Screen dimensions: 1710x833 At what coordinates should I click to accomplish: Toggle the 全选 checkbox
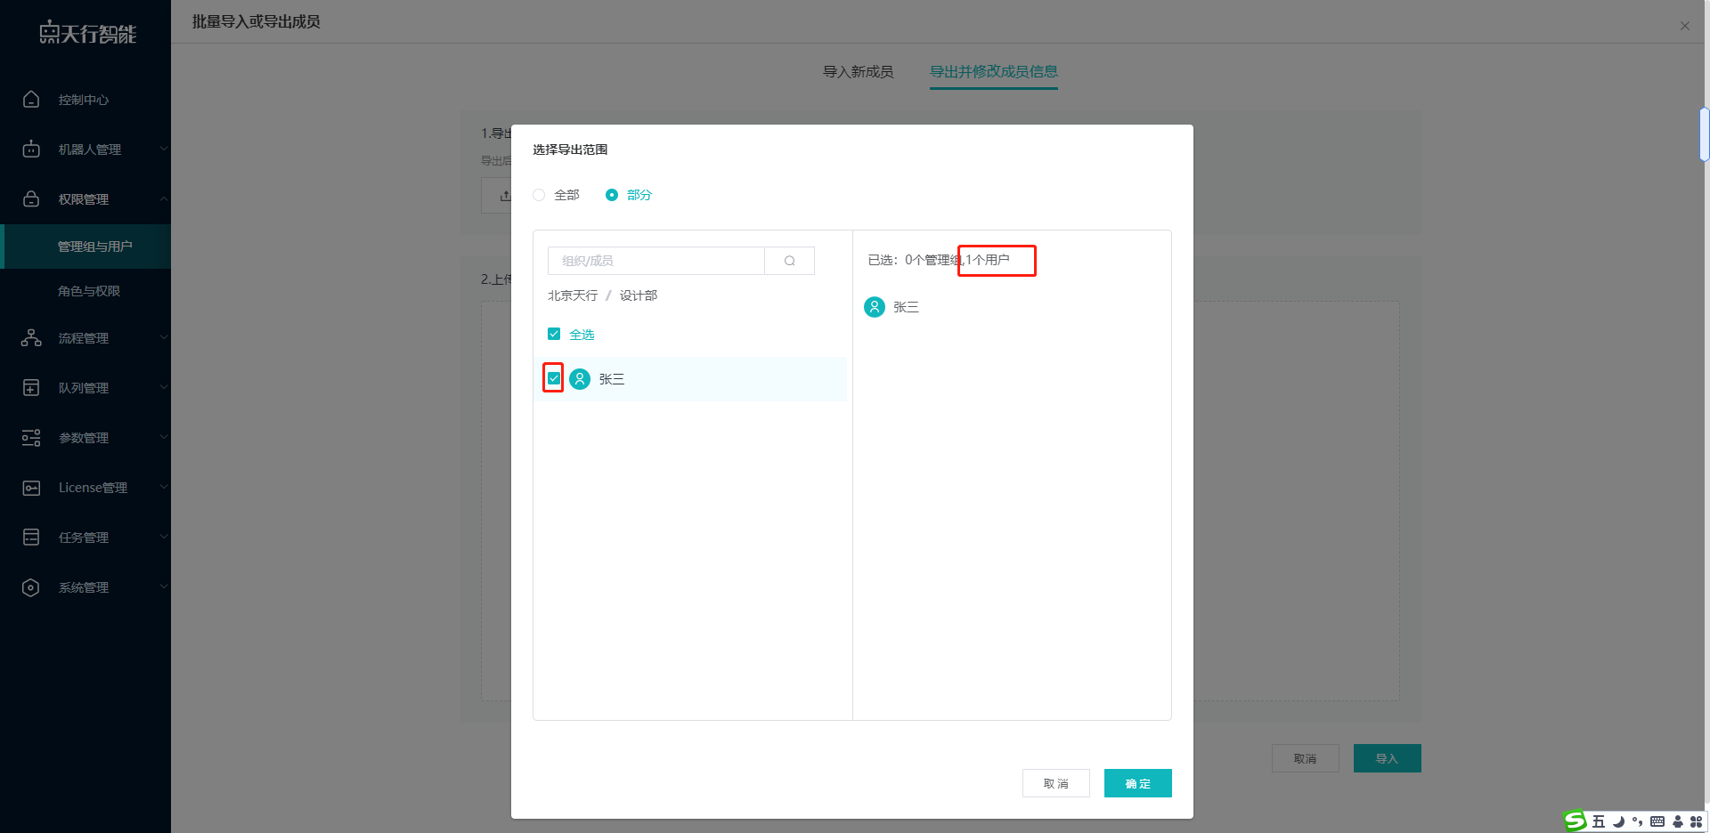coord(554,334)
